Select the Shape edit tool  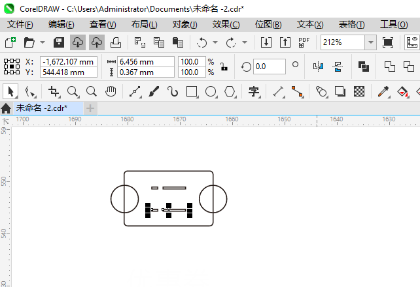(30, 92)
